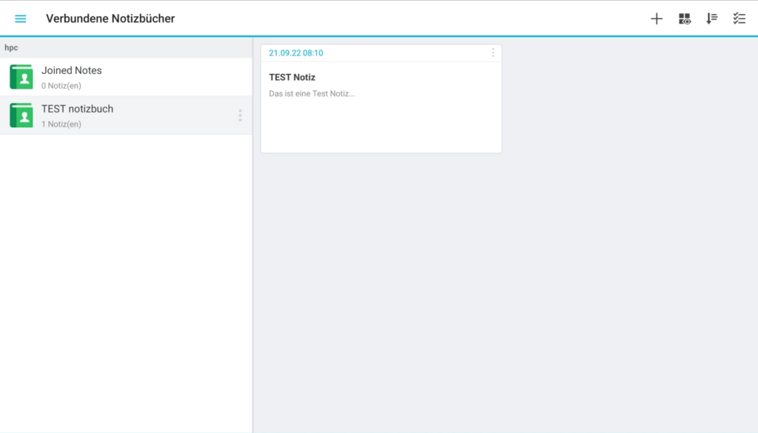This screenshot has width=758, height=433.
Task: Change the note preview layout view
Action: [x=684, y=19]
